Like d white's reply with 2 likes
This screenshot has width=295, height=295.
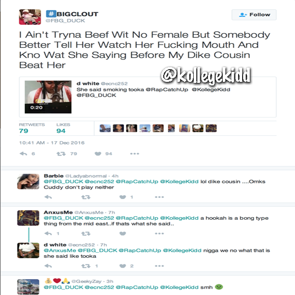pyautogui.click(x=123, y=266)
